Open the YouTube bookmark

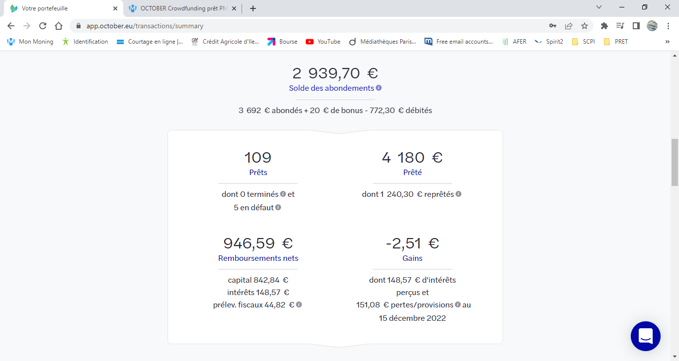[323, 42]
